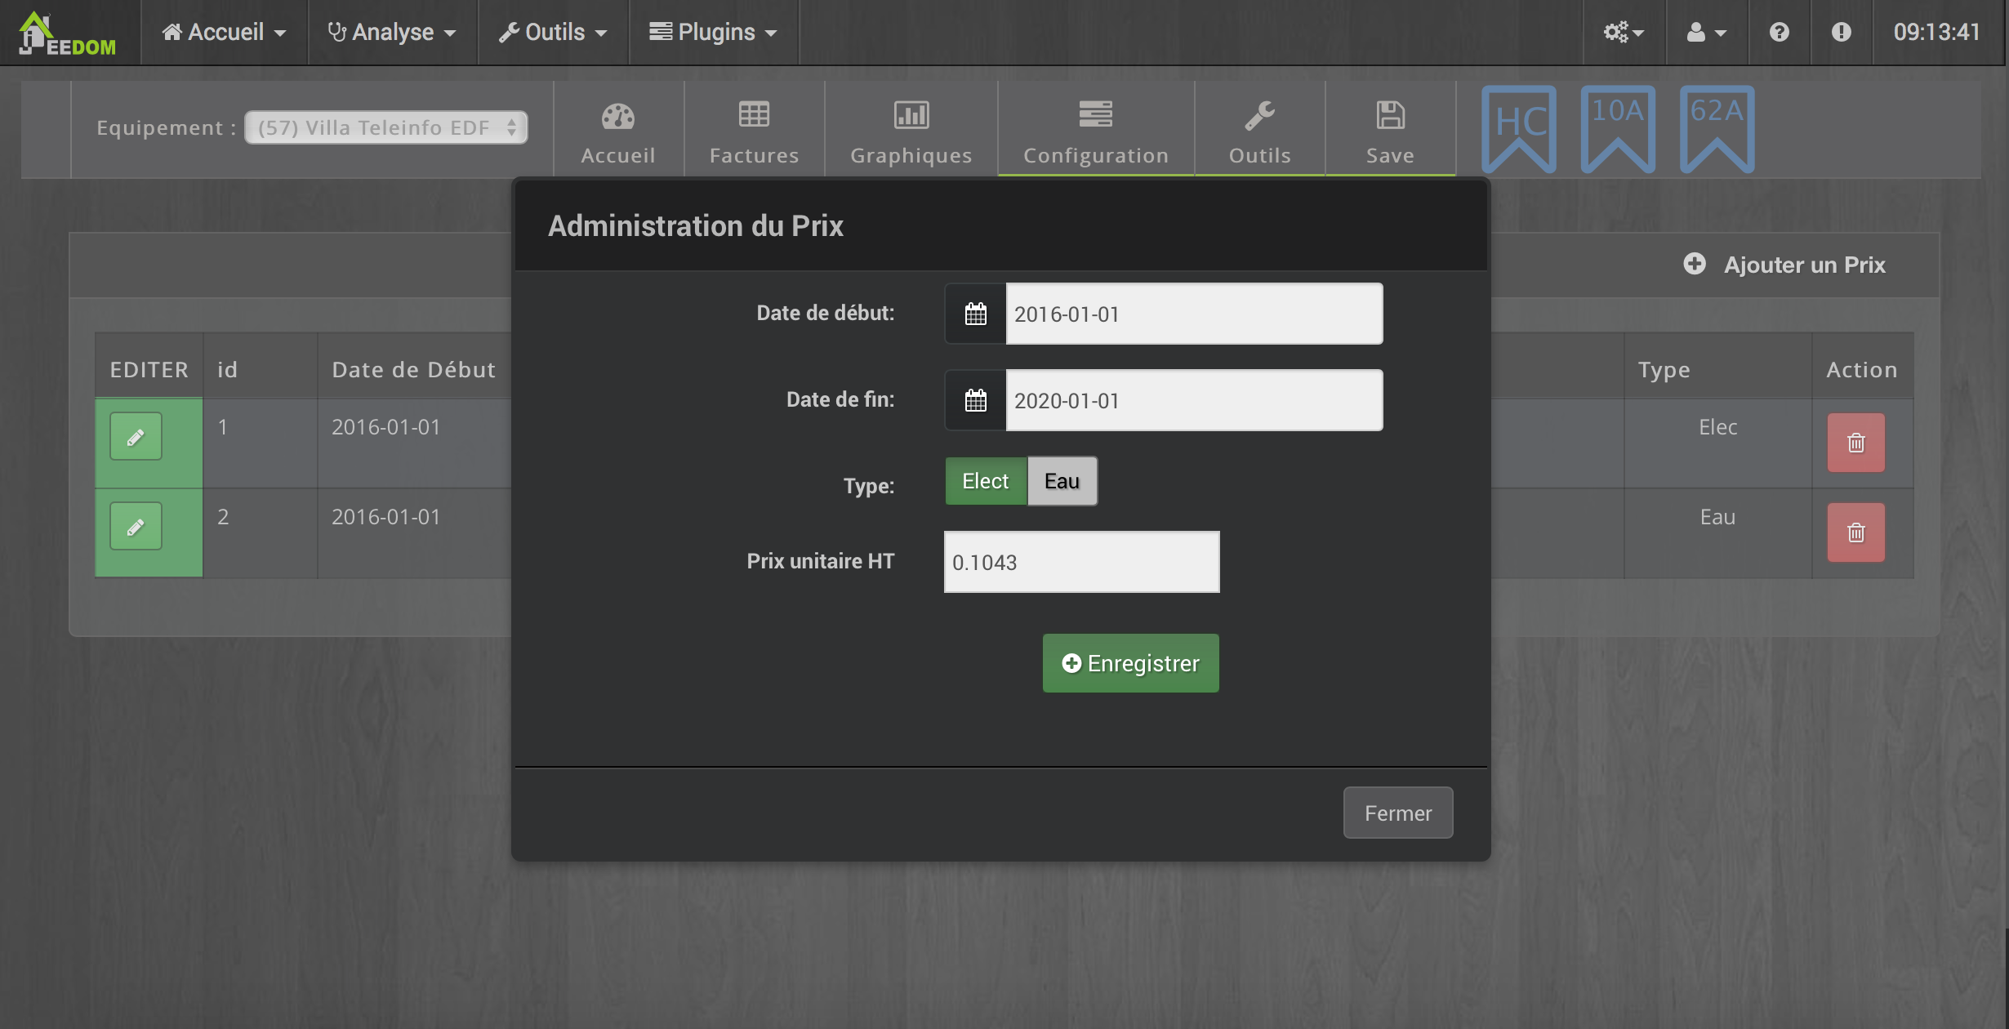Open the settings gears menu
The height and width of the screenshot is (1029, 2009).
[x=1624, y=32]
